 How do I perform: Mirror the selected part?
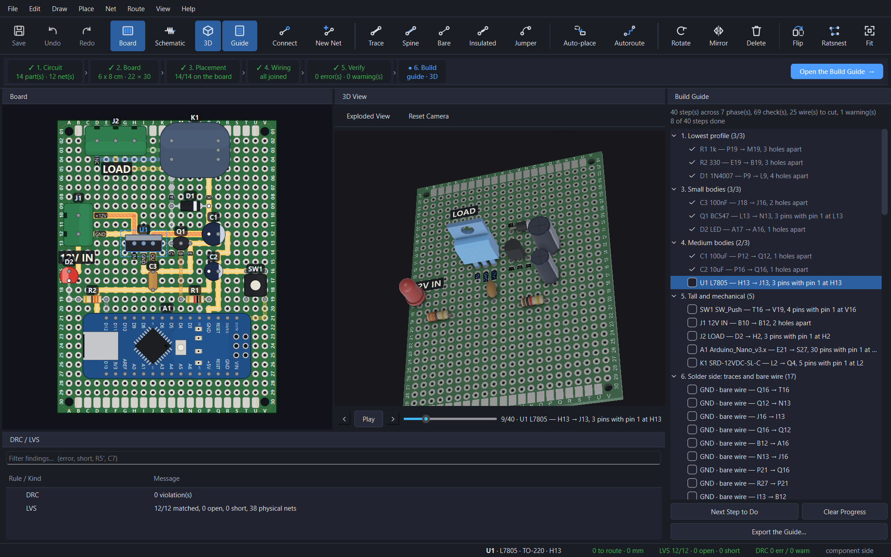pyautogui.click(x=718, y=36)
